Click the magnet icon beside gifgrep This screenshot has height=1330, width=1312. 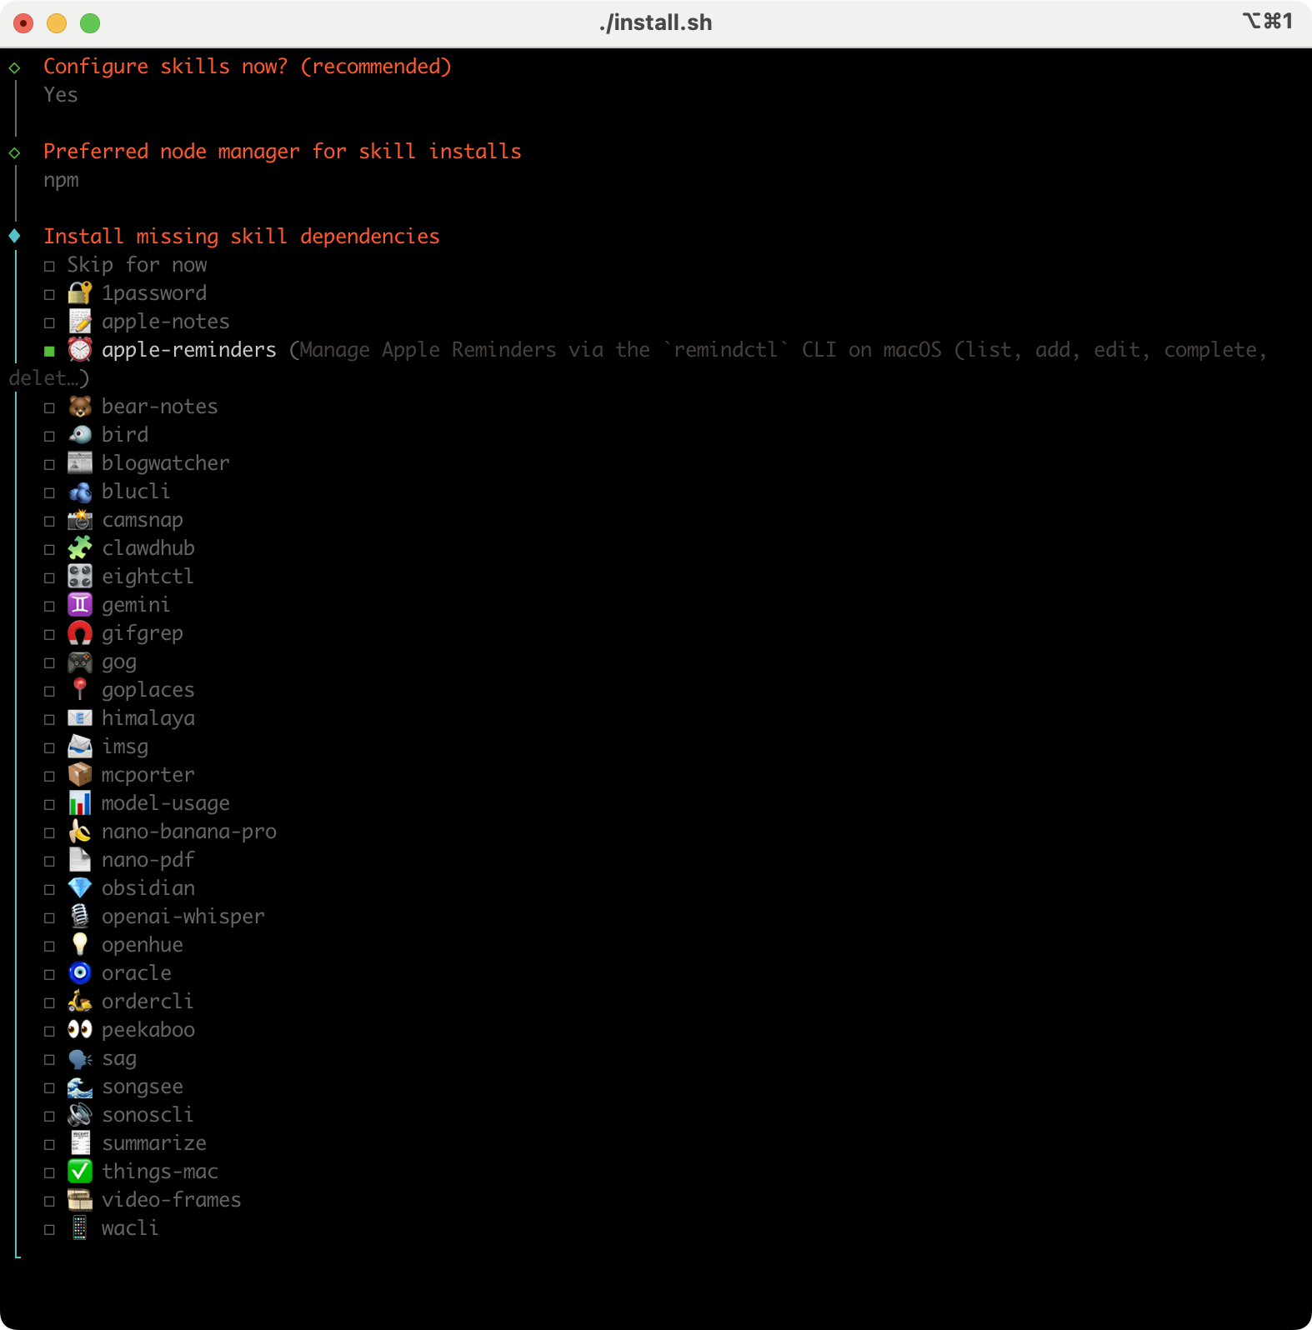[x=80, y=633]
